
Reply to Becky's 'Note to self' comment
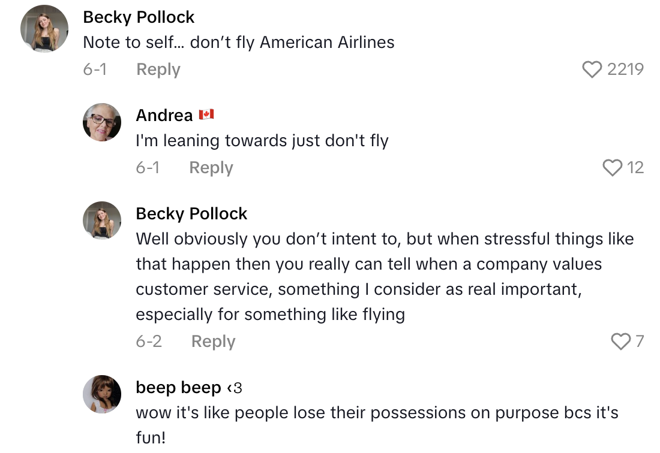158,70
